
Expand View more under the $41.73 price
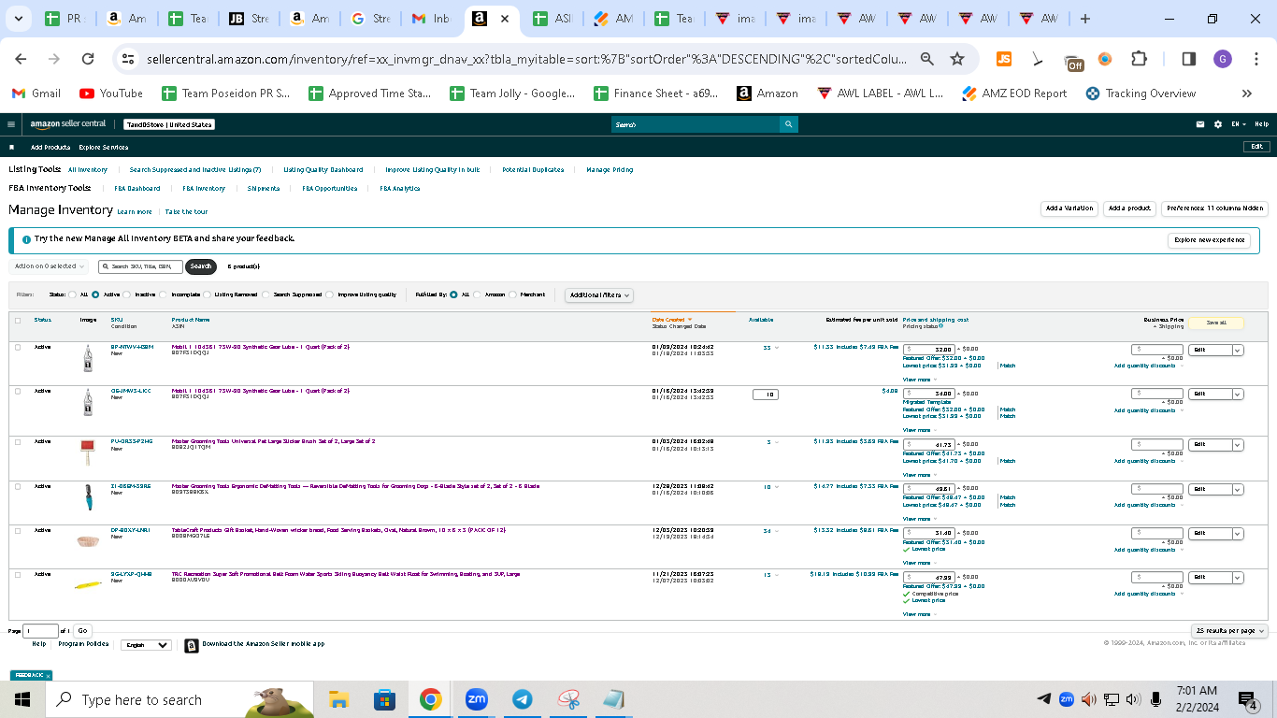point(918,475)
